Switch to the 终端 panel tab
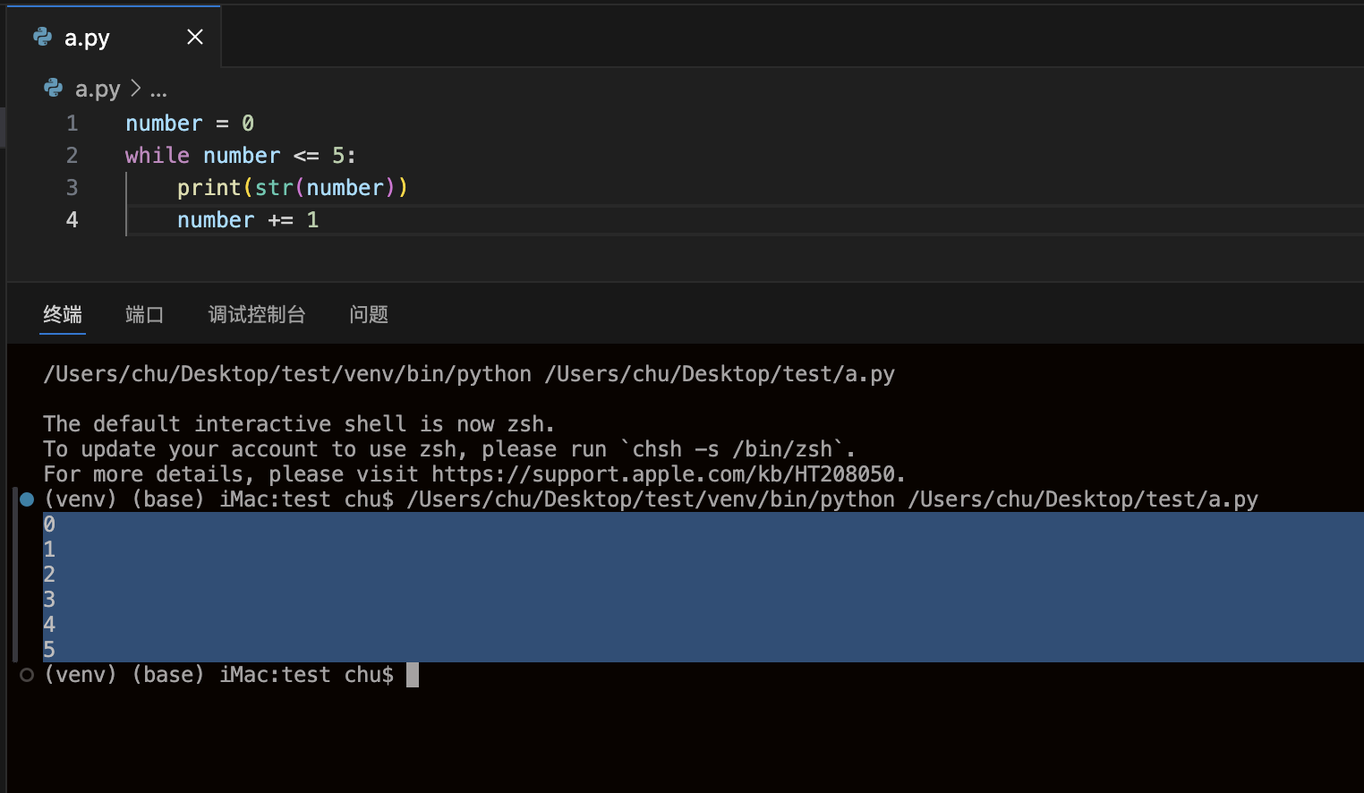The image size is (1364, 793). pyautogui.click(x=63, y=314)
